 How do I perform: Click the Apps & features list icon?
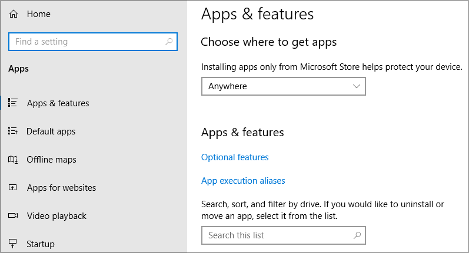(x=13, y=103)
